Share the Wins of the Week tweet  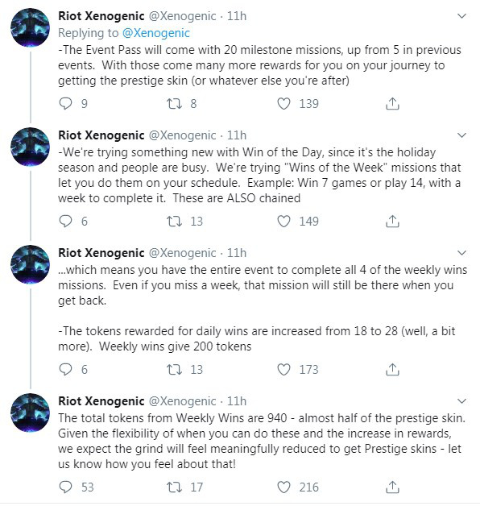point(392,221)
